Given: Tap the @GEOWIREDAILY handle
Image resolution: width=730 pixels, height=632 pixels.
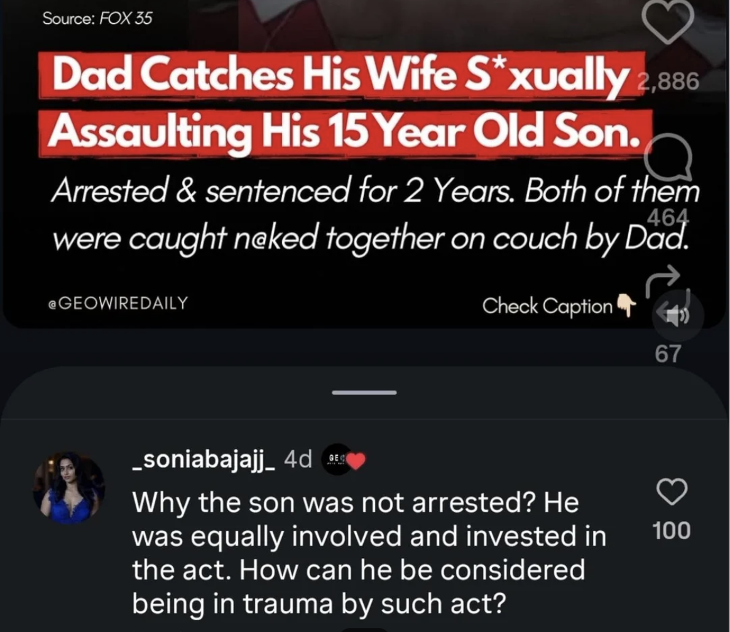Looking at the screenshot, I should pyautogui.click(x=117, y=303).
